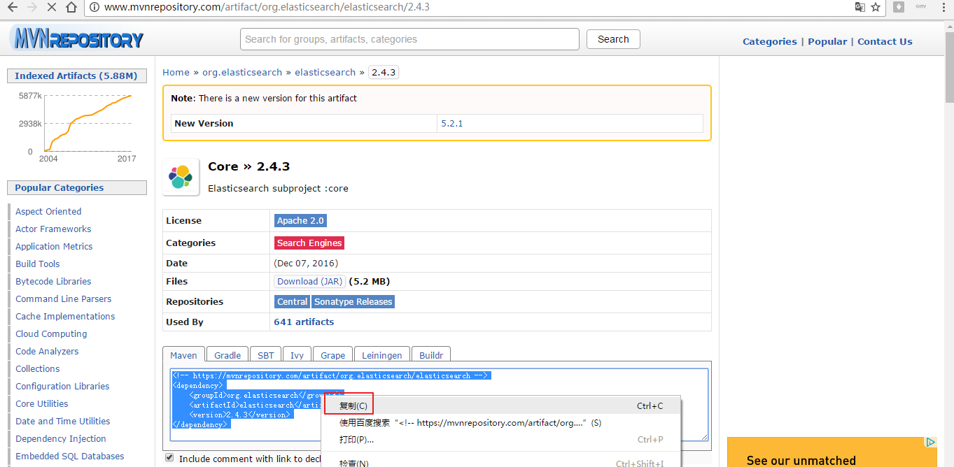Switch to the Buildr tab
Screen dimensions: 954x467
click(431, 355)
